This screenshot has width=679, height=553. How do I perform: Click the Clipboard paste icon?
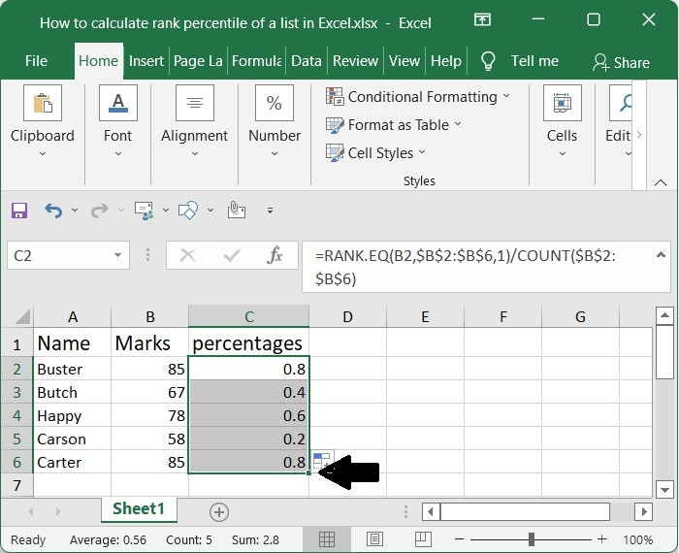tap(43, 103)
